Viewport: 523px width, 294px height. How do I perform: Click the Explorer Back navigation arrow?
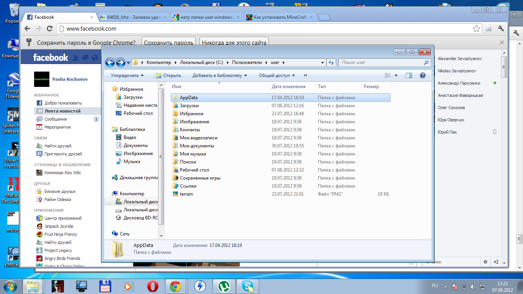click(110, 62)
